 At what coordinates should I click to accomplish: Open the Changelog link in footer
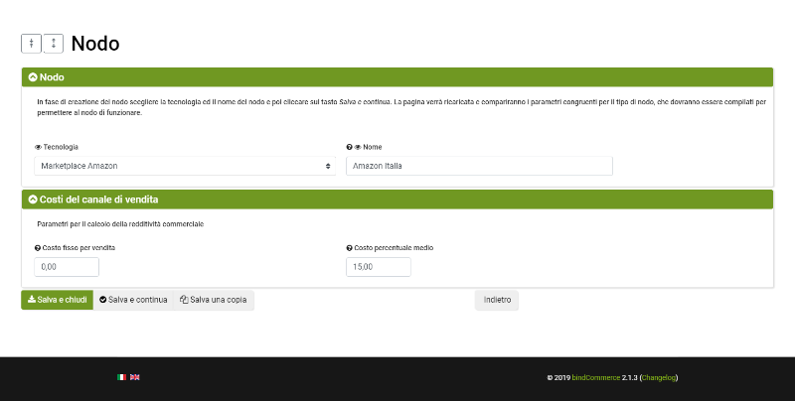point(658,377)
